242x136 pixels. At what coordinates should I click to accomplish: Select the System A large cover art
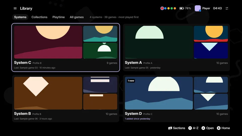click(159, 42)
